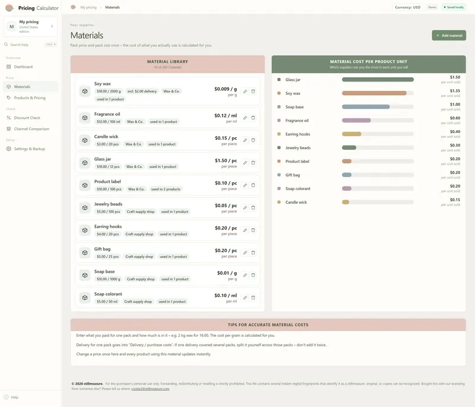Click the Saved locally status badge
This screenshot has width=475, height=407.
click(x=454, y=7)
